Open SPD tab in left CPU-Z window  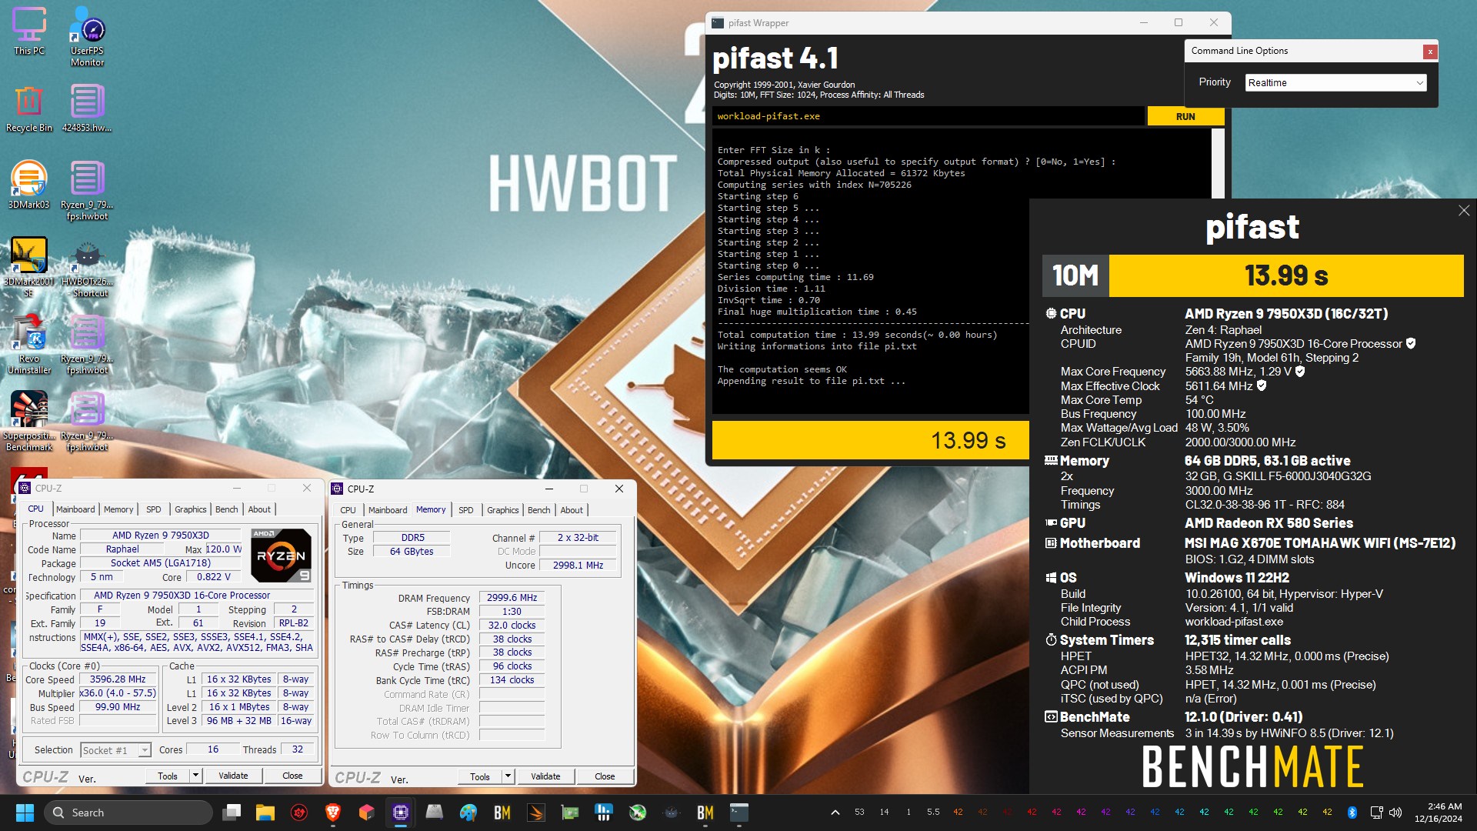[154, 509]
